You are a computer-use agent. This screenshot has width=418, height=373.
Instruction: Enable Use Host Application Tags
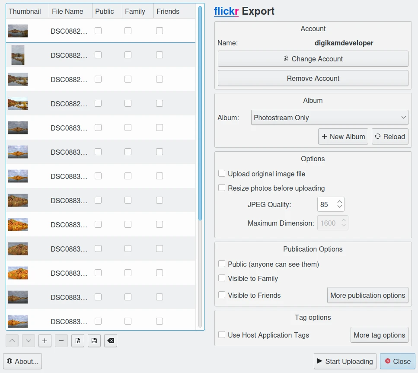(222, 335)
